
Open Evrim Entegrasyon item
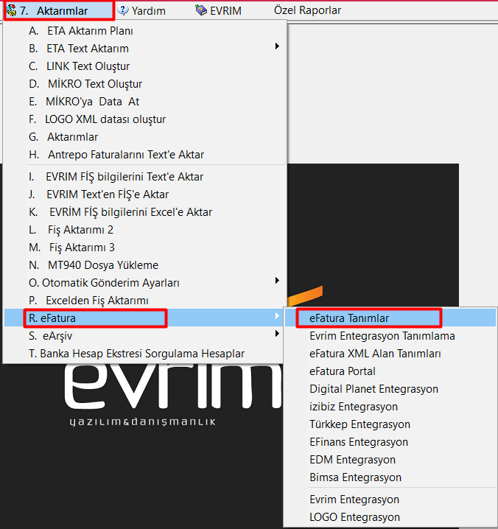pyautogui.click(x=390, y=500)
